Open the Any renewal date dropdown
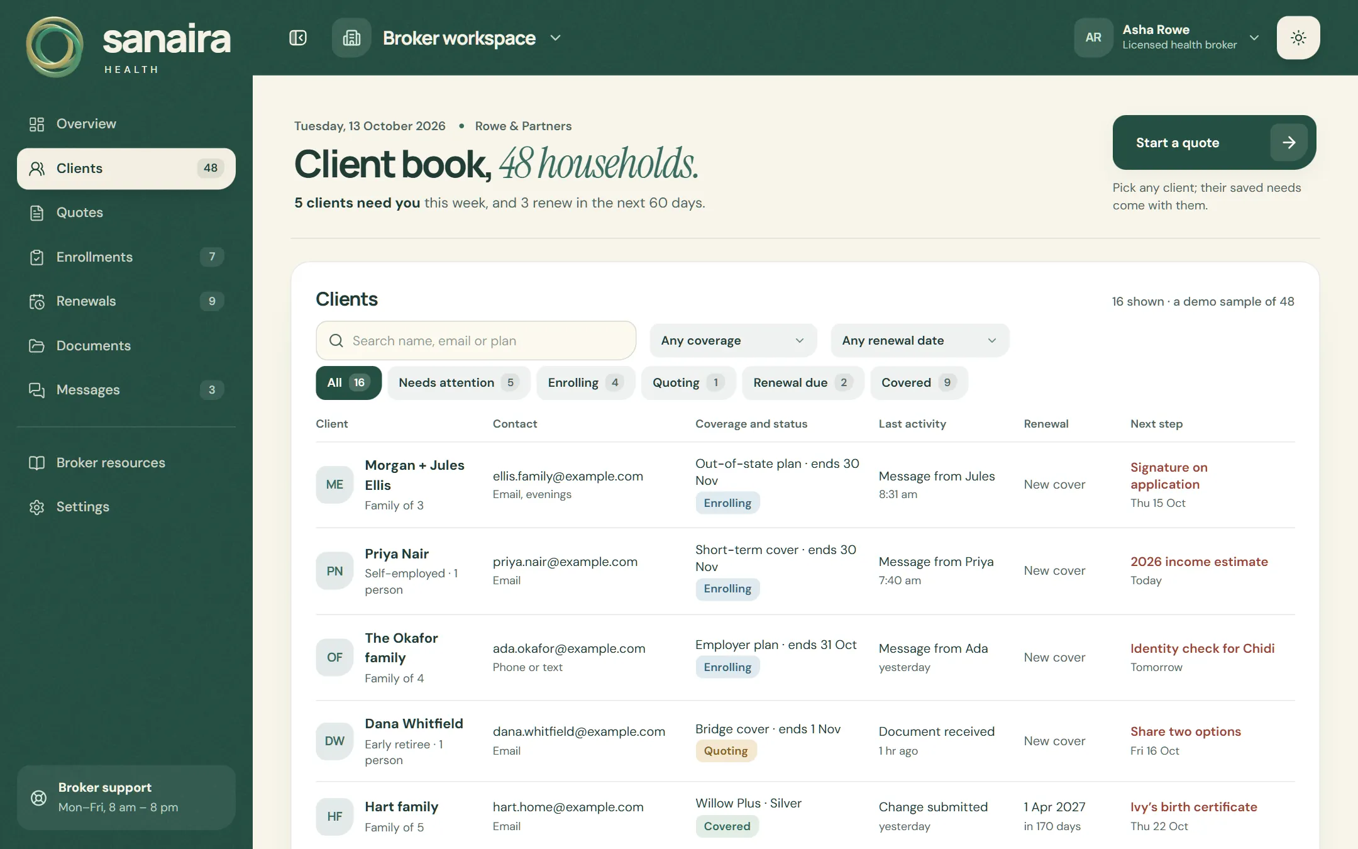Screen dimensions: 1358x849 click(x=920, y=341)
